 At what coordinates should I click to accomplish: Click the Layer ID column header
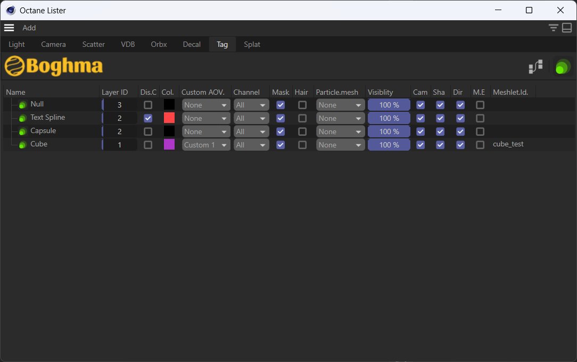[115, 92]
